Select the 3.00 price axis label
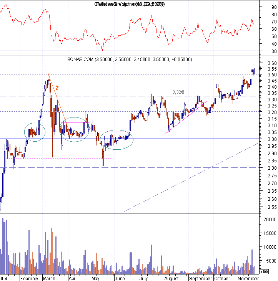 (272, 139)
